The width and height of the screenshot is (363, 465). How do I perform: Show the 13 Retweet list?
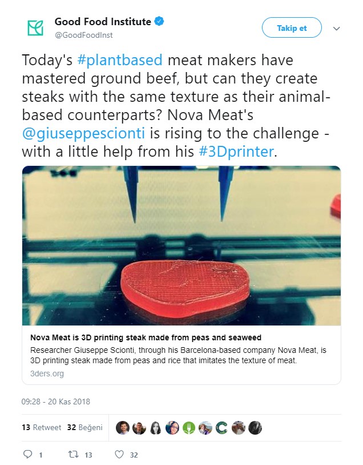tap(41, 427)
